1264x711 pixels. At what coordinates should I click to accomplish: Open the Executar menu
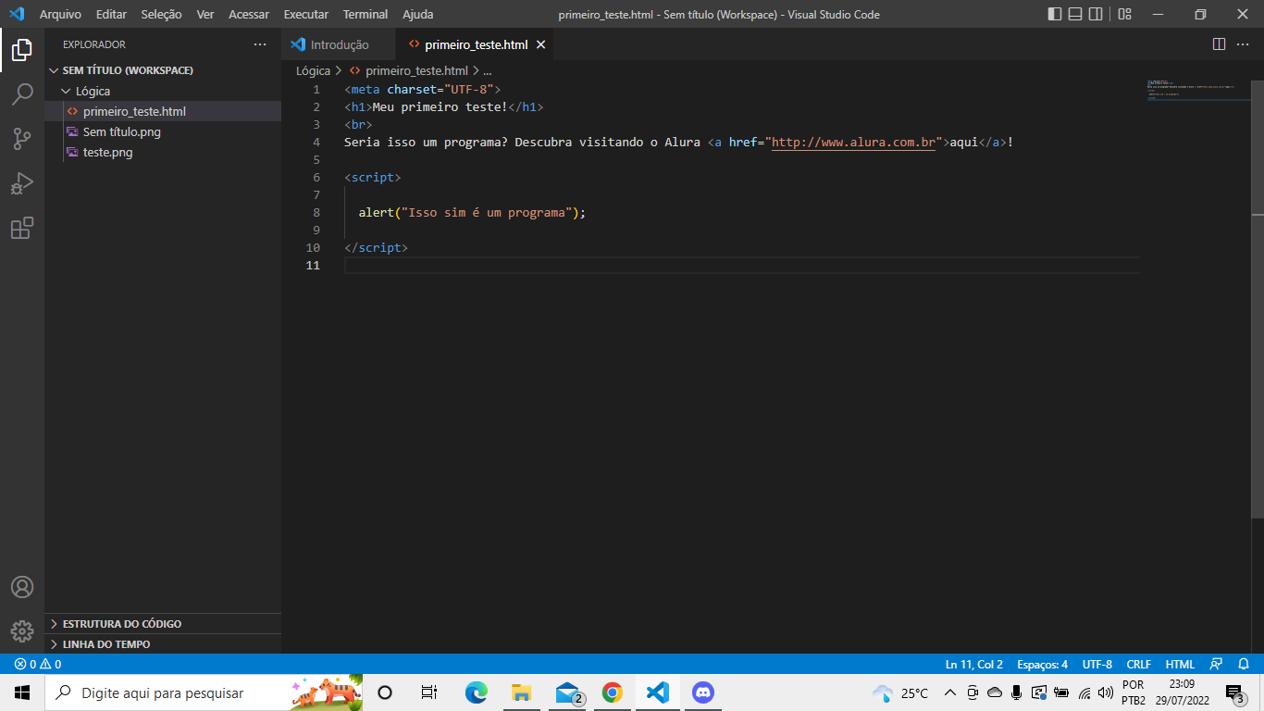click(x=306, y=14)
